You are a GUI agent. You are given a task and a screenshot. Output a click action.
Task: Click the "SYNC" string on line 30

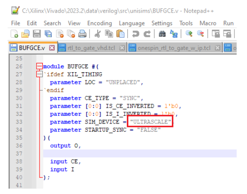130,98
